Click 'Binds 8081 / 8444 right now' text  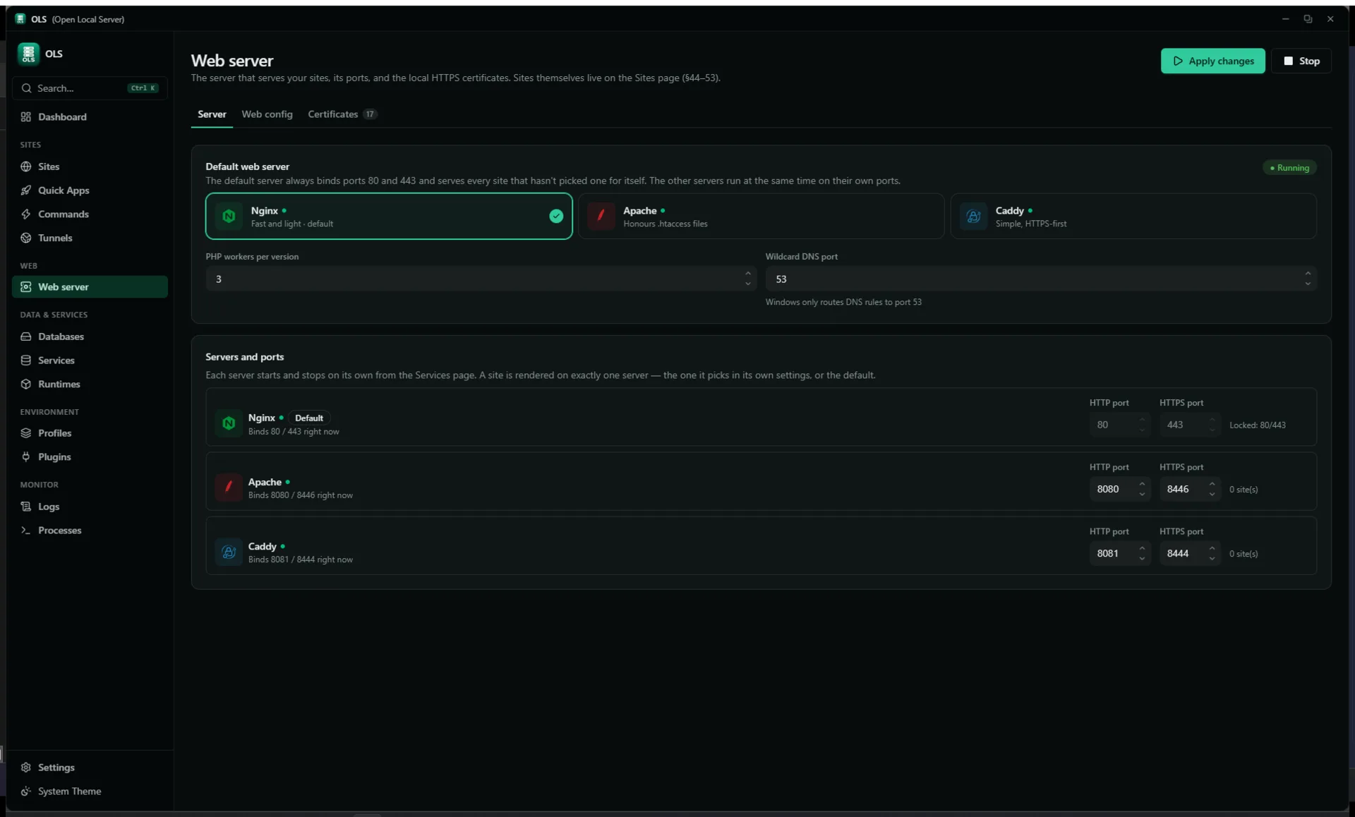[301, 559]
